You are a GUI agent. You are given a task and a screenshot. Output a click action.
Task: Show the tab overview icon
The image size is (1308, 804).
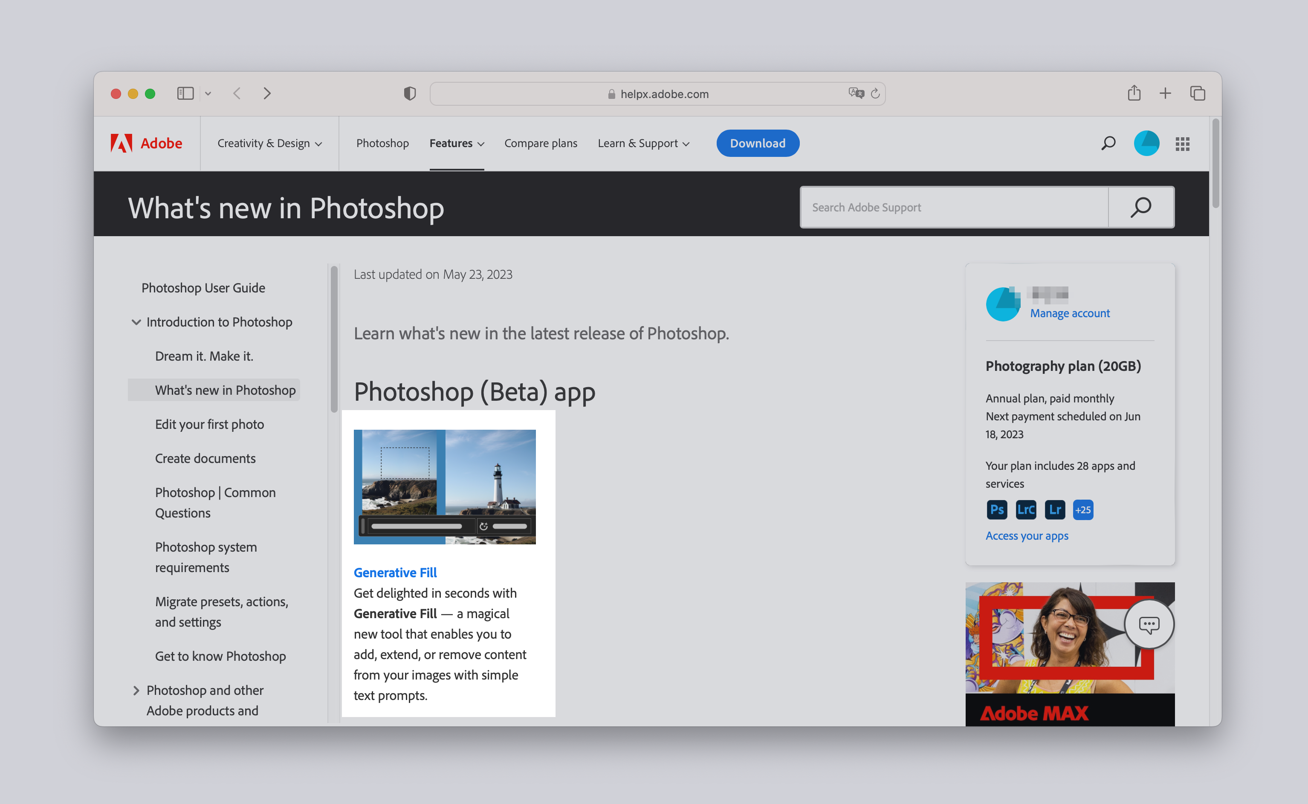click(x=1198, y=94)
